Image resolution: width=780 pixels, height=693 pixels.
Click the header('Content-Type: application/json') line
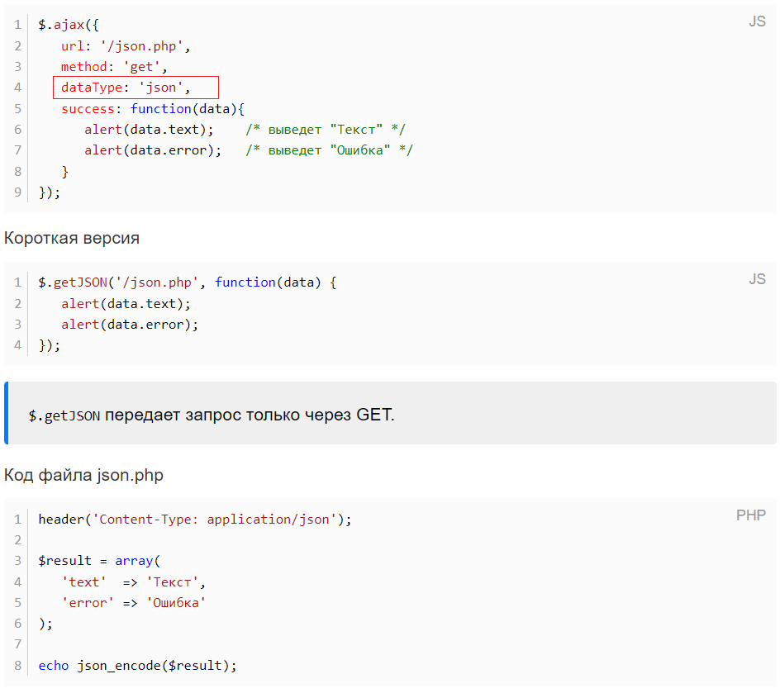tap(195, 520)
